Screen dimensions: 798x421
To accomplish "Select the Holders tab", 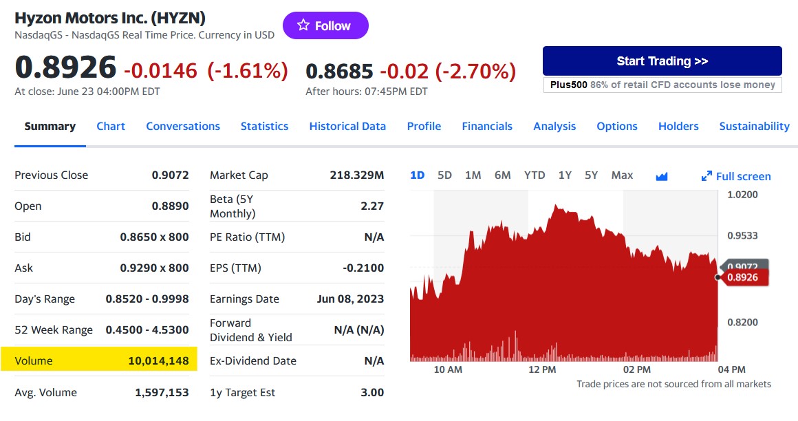I will click(x=678, y=127).
